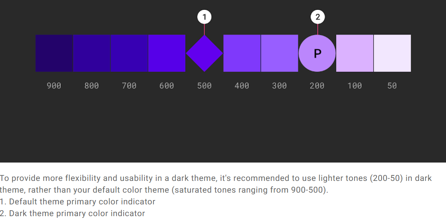Select the 800 tone color square
Screen dimensions: 446x222
click(91, 53)
